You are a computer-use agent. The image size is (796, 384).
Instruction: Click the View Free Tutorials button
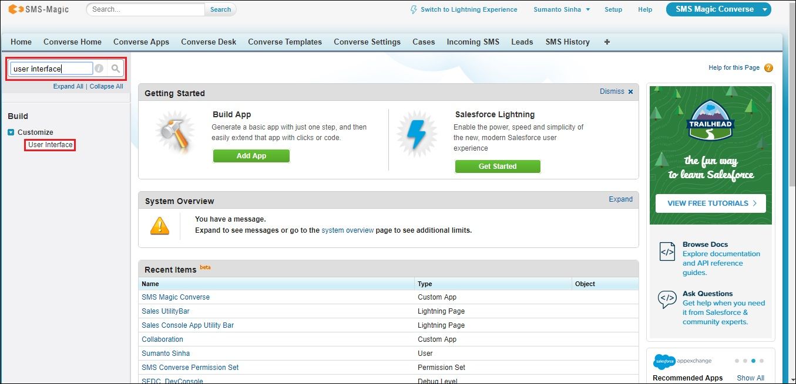coord(711,203)
